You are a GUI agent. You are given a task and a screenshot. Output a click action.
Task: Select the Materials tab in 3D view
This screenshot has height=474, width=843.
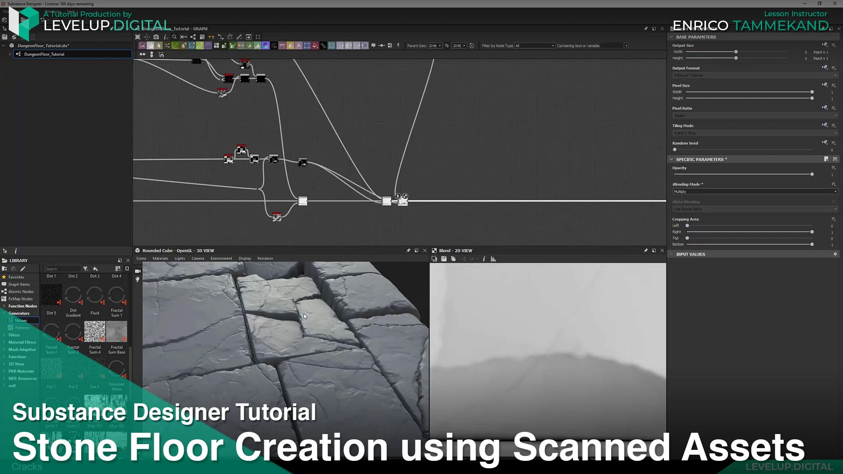(x=160, y=258)
